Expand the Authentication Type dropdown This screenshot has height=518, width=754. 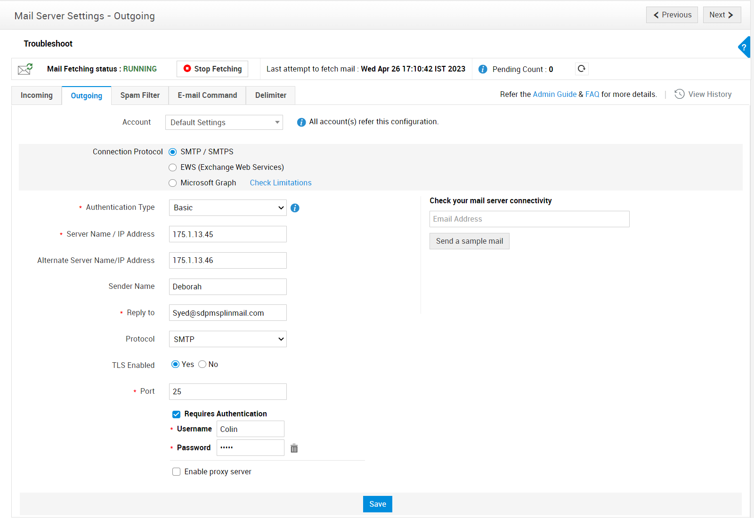[227, 208]
